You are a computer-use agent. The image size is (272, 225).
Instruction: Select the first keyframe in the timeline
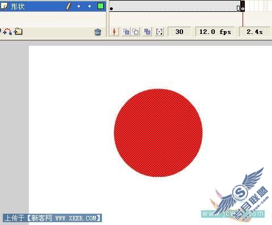tap(111, 8)
